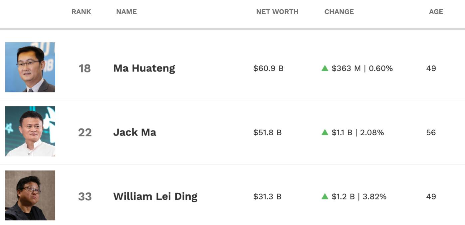Open the Jack Ma name link
The height and width of the screenshot is (225, 465).
pyautogui.click(x=135, y=132)
